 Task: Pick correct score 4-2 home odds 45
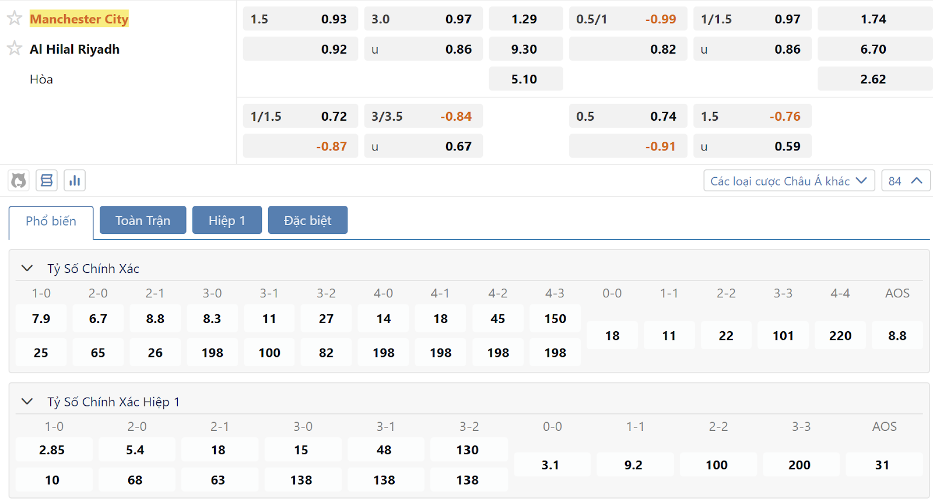498,318
